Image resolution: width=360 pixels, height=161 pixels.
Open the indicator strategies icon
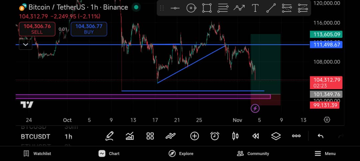click(170, 136)
